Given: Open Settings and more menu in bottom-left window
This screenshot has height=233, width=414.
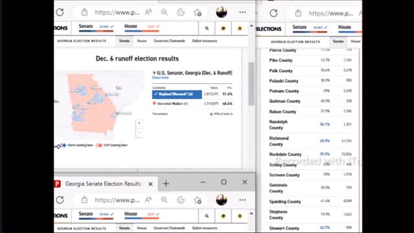Looking at the screenshot, I should pos(243,200).
